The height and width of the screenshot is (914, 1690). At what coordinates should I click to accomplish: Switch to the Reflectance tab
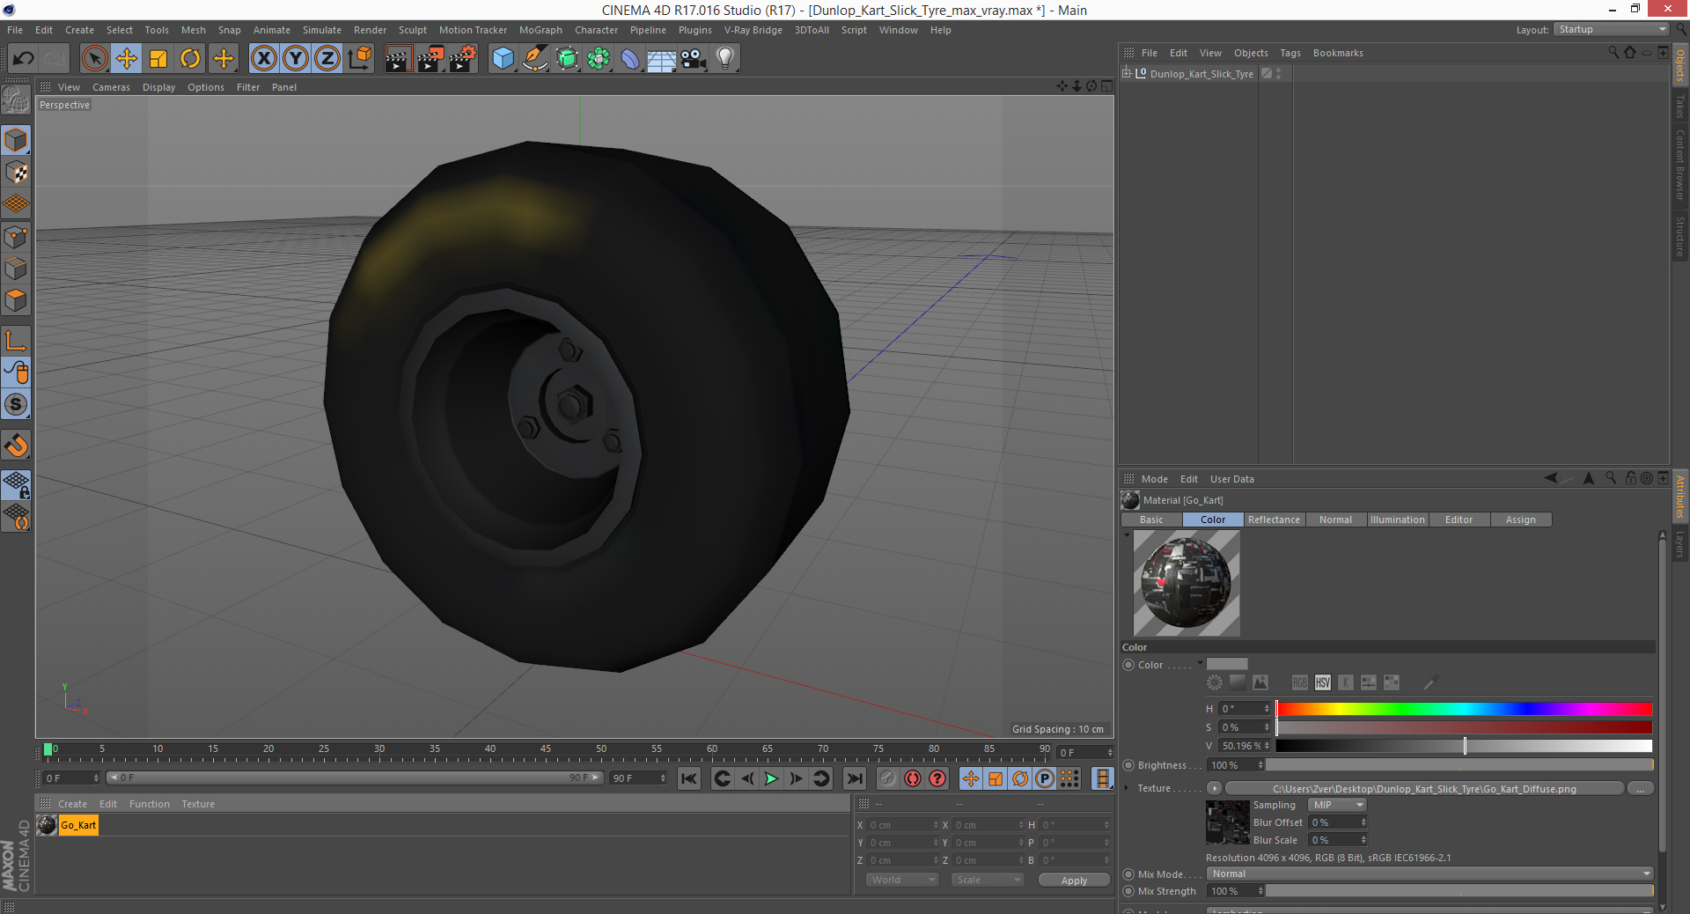click(1274, 520)
